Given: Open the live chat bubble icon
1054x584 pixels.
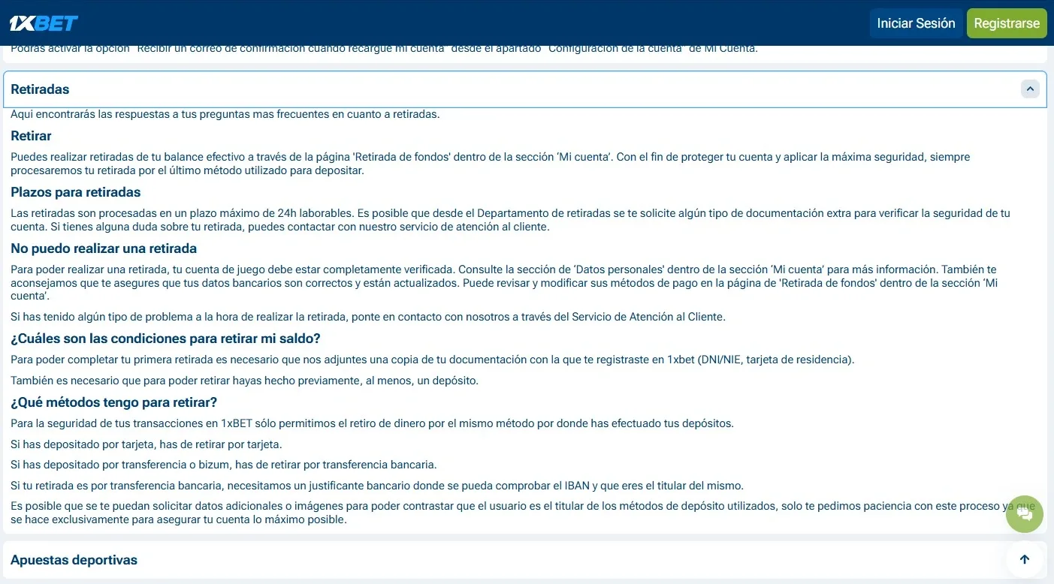Looking at the screenshot, I should tap(1025, 514).
